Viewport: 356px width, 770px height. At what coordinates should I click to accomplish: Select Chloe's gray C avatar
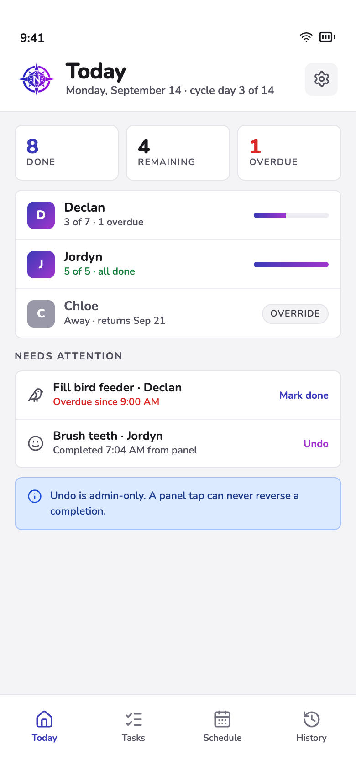pyautogui.click(x=41, y=313)
